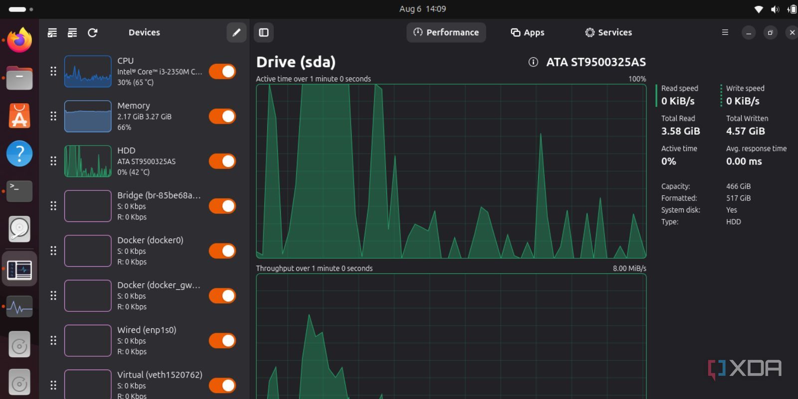Click the pencil edit icon beside Devices

[x=236, y=32]
